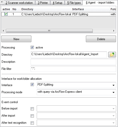The height and width of the screenshot is (127, 118).
Task: Click the horizontal scrollbar thumb in list
Action: click(x=49, y=31)
